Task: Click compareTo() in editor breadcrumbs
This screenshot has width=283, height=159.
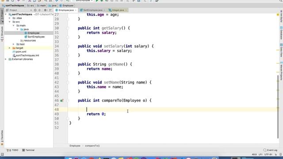Action: point(92,146)
